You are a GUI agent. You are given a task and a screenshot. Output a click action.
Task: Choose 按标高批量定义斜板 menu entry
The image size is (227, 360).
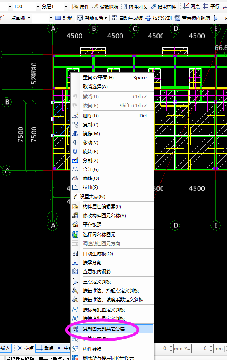(x=112, y=310)
